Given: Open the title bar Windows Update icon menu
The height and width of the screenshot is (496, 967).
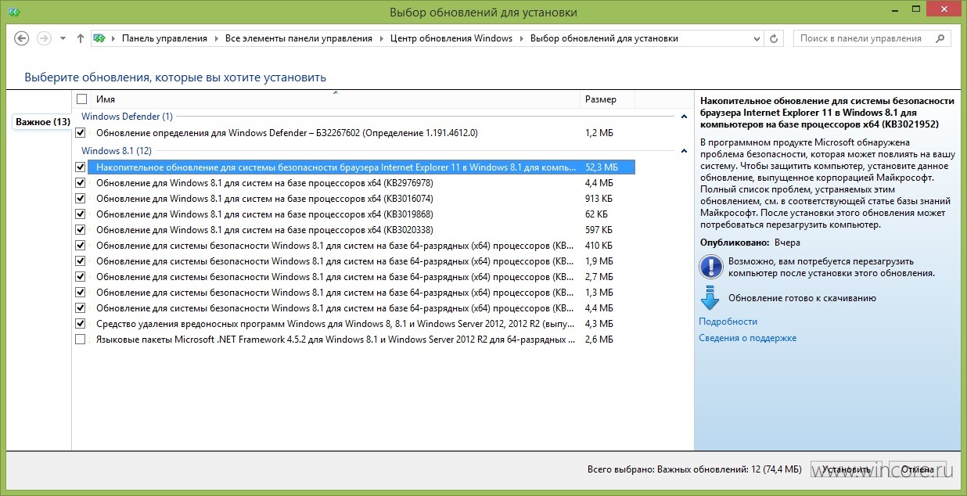Looking at the screenshot, I should [x=13, y=12].
